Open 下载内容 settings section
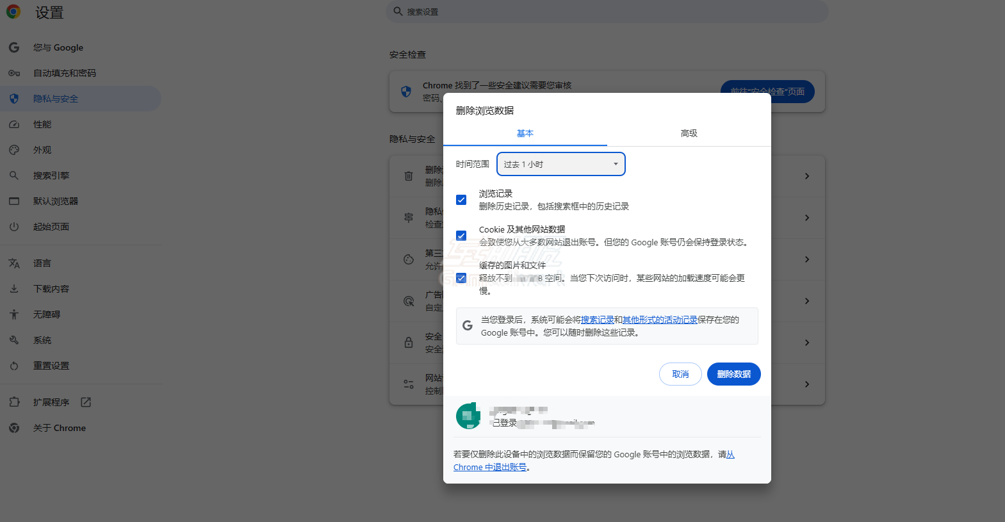 [81, 289]
